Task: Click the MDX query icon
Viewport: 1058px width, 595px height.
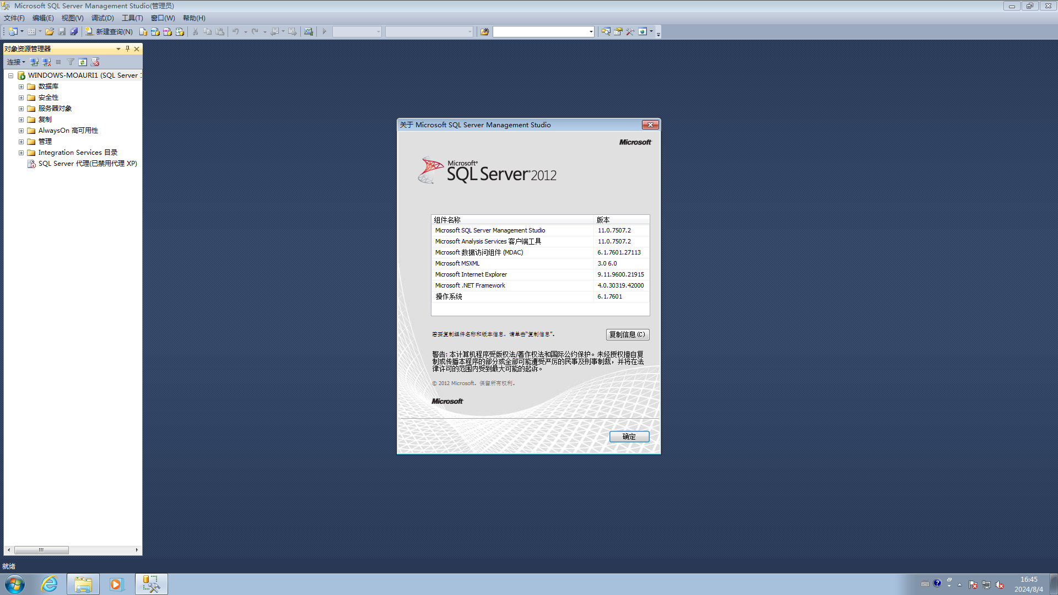Action: coord(155,32)
